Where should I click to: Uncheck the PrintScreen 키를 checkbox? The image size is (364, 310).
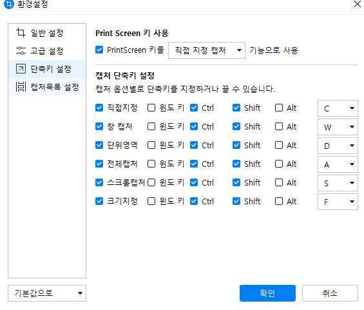pyautogui.click(x=99, y=50)
